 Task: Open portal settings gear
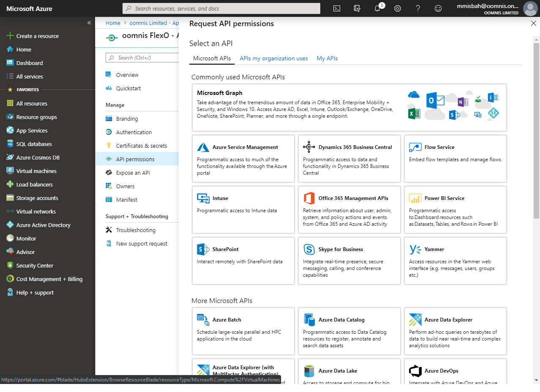pyautogui.click(x=398, y=8)
